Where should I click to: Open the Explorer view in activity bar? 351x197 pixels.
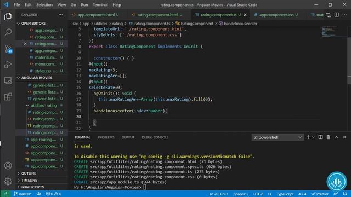(x=8, y=16)
